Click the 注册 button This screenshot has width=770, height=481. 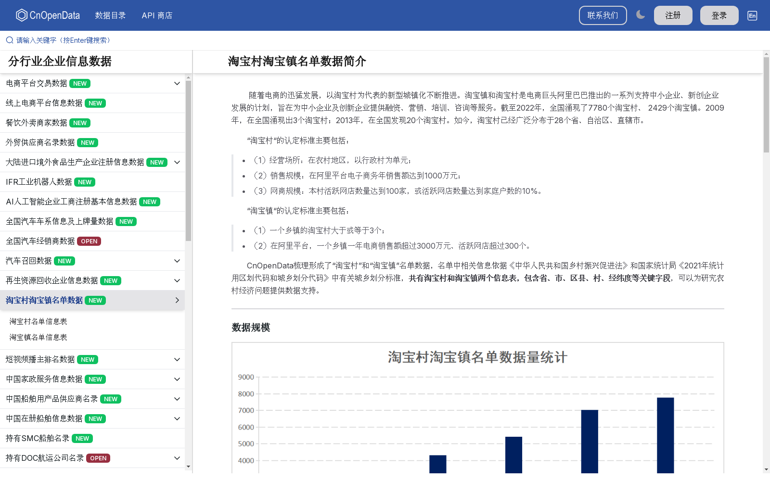pos(673,15)
